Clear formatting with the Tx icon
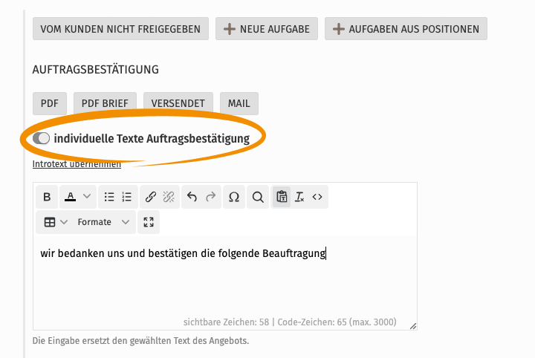The height and width of the screenshot is (358, 535). click(x=299, y=197)
